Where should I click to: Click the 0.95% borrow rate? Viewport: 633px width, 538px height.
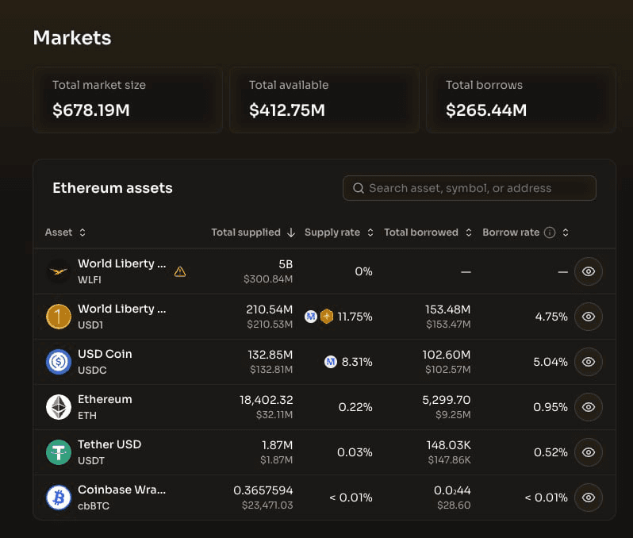tap(551, 407)
